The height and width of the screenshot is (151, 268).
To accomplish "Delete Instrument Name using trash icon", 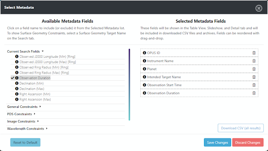I will pos(254,61).
